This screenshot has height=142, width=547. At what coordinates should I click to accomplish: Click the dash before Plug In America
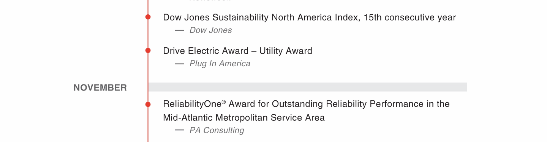click(x=179, y=64)
